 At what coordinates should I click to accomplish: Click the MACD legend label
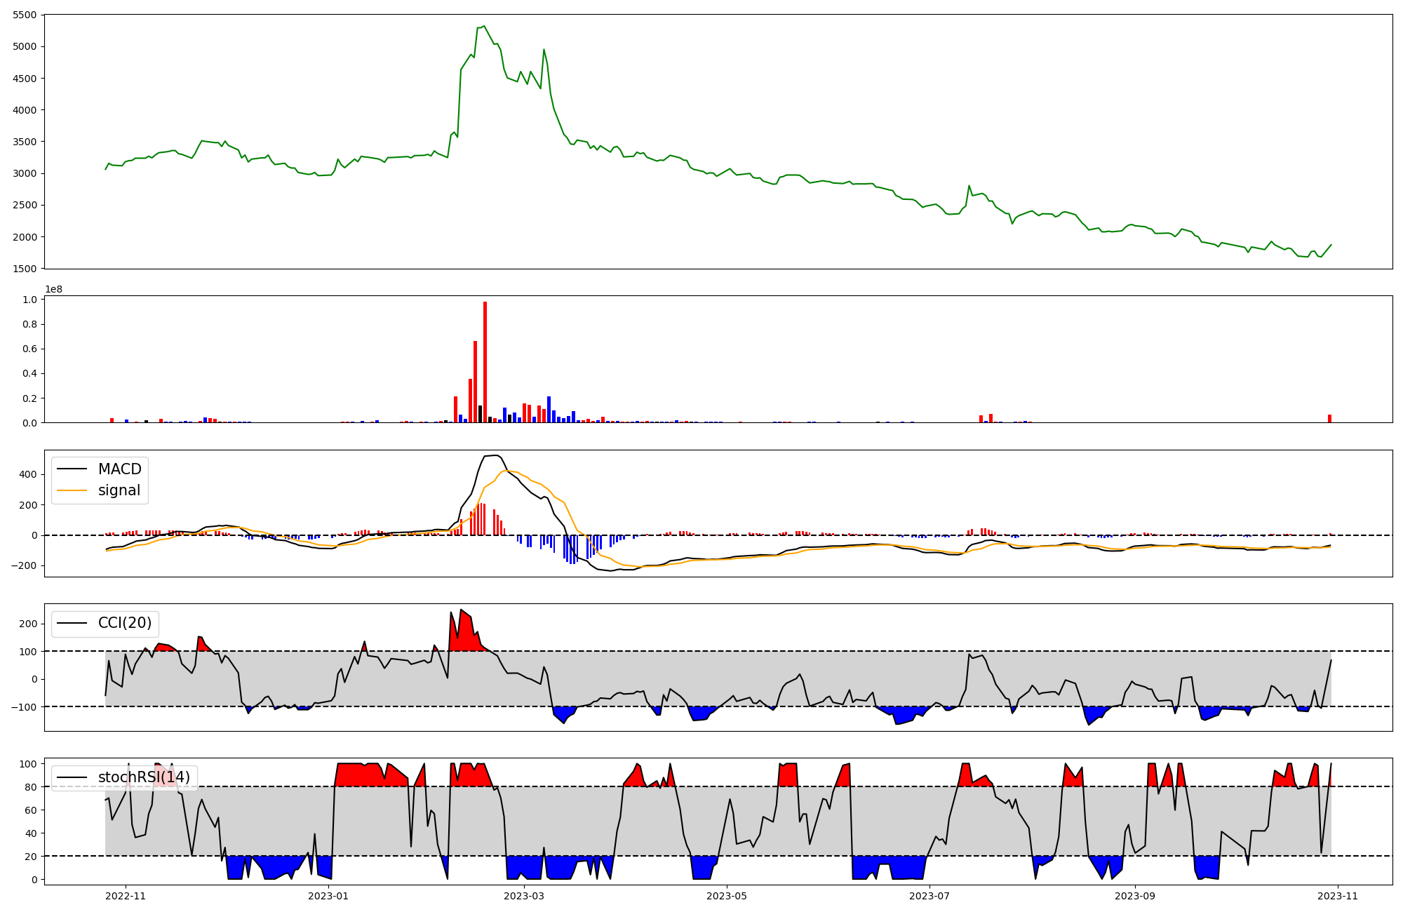point(119,469)
